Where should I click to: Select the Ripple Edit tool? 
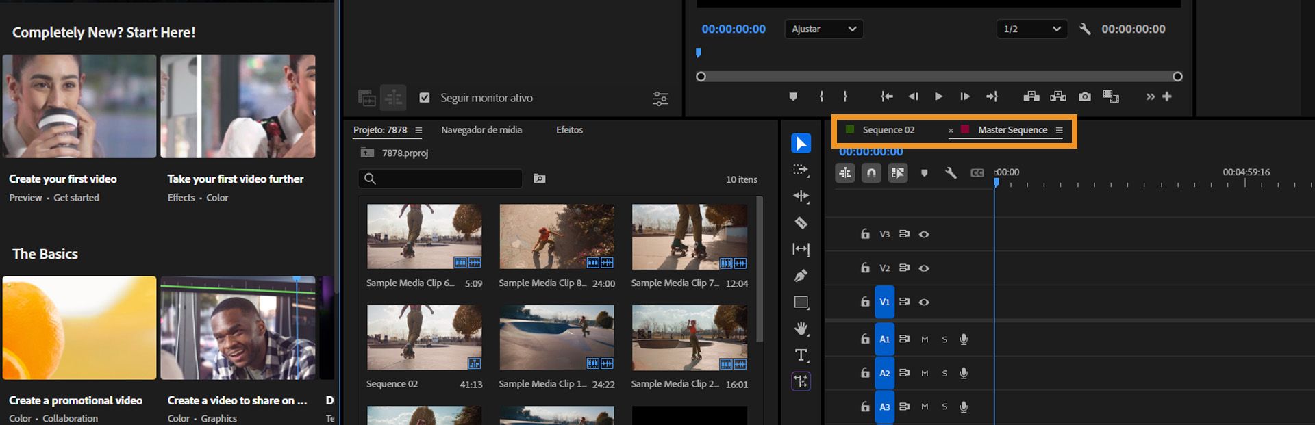click(x=801, y=196)
